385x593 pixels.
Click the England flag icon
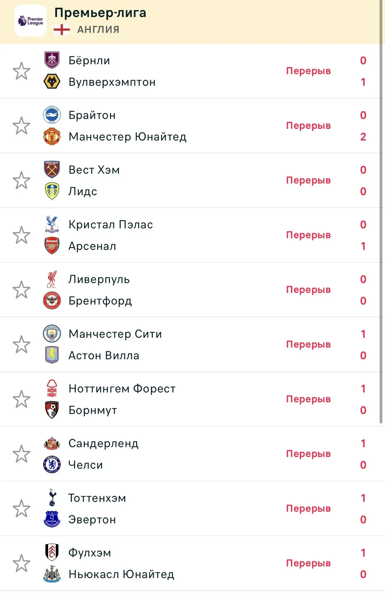tap(62, 30)
